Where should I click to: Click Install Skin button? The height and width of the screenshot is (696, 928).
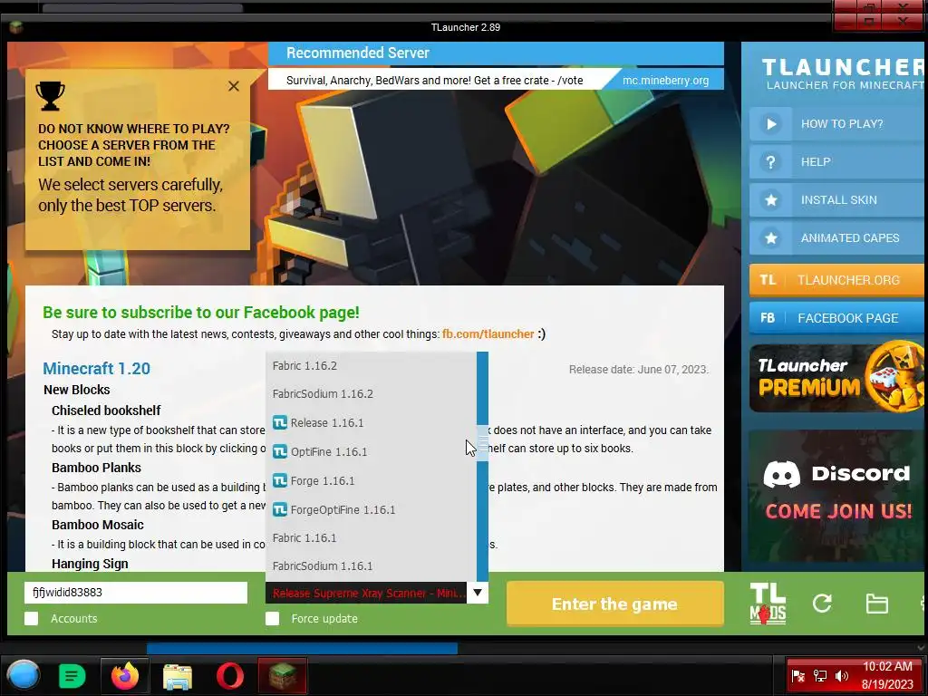(838, 200)
